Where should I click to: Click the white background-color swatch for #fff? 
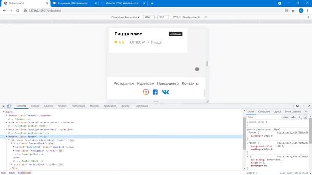point(276,146)
